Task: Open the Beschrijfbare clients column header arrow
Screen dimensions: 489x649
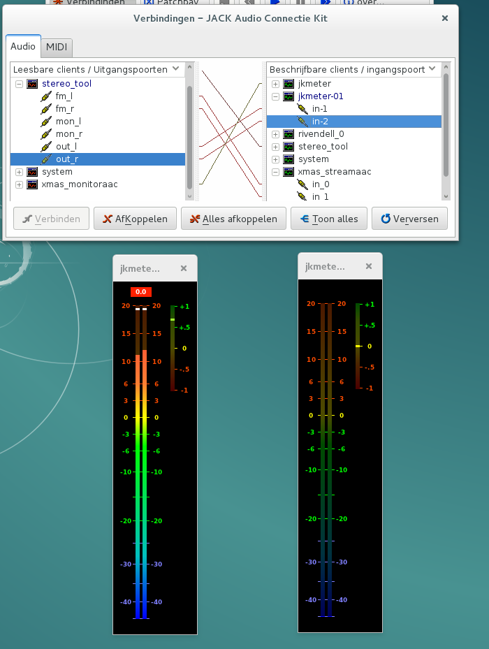Action: (432, 68)
